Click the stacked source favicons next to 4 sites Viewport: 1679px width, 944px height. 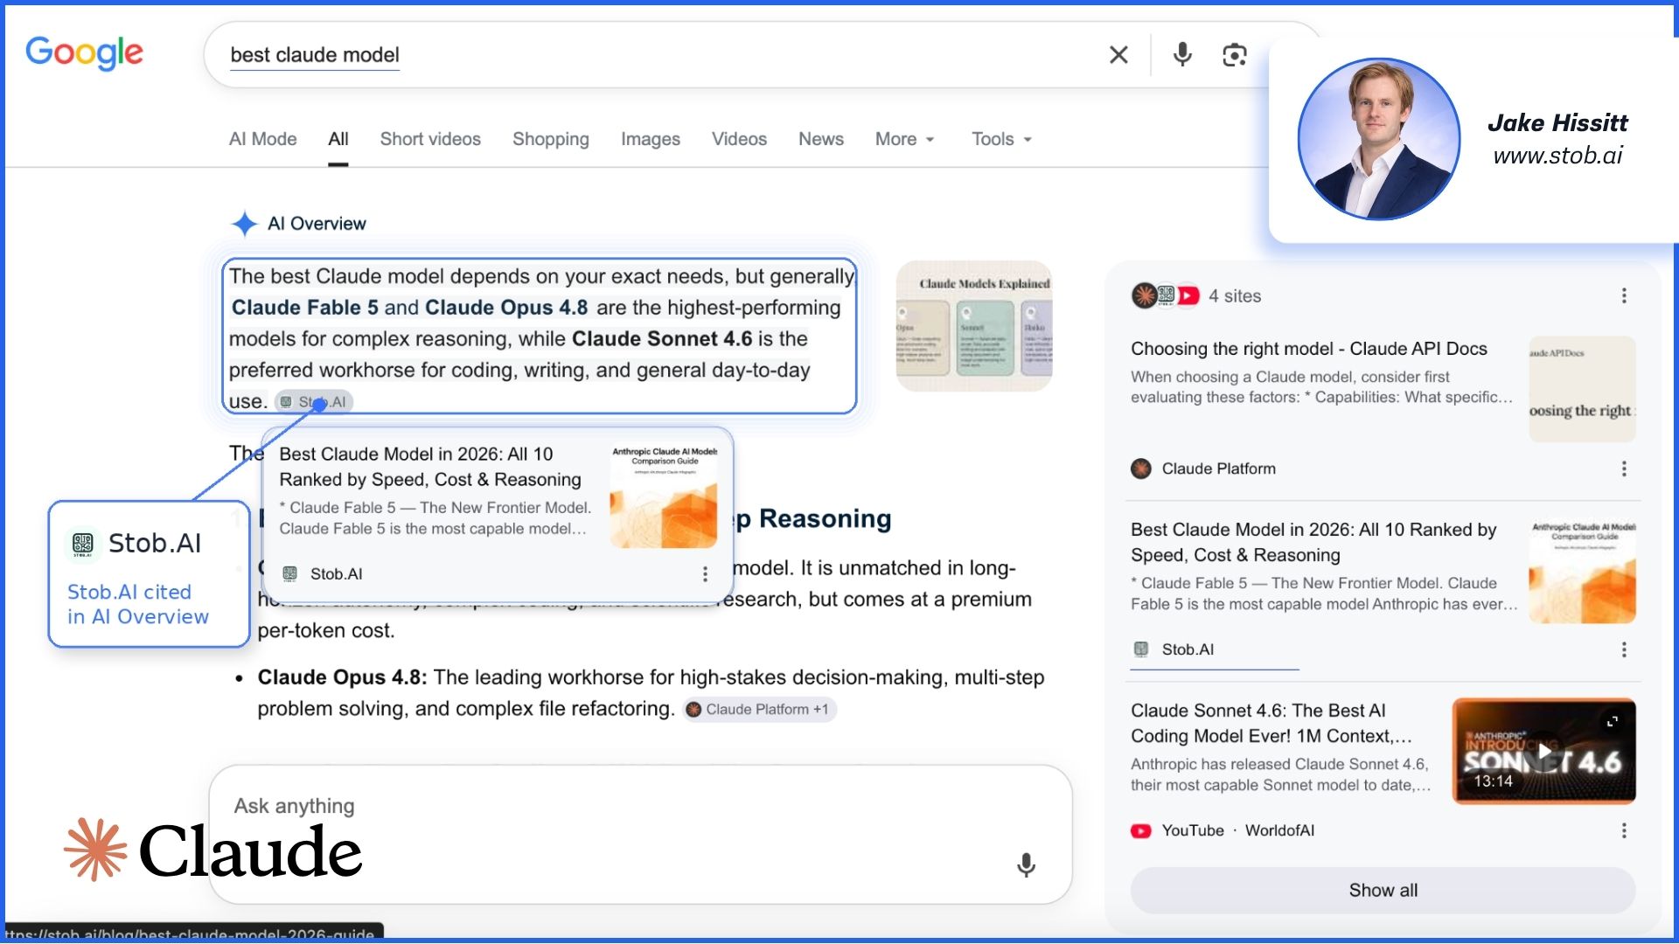1166,295
